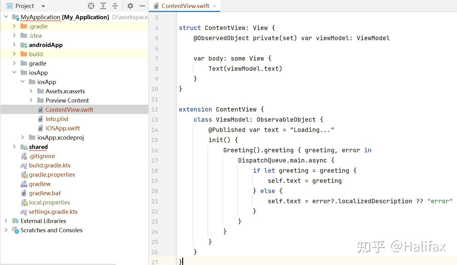Expand the External Libraries node
This screenshot has width=457, height=265.
point(6,221)
